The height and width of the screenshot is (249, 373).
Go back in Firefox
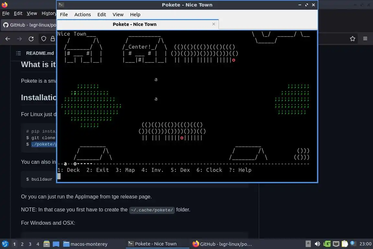point(8,39)
